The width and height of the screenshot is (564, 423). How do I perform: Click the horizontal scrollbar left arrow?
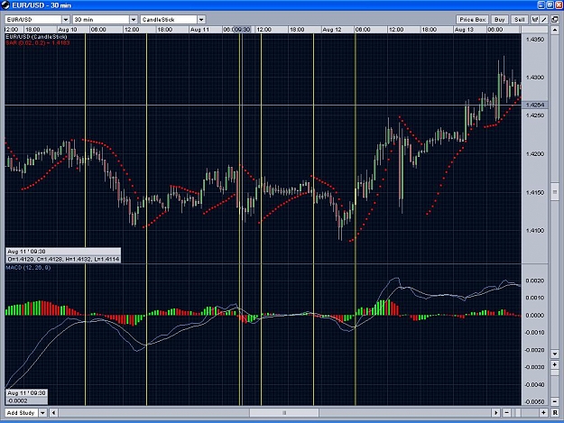point(53,412)
